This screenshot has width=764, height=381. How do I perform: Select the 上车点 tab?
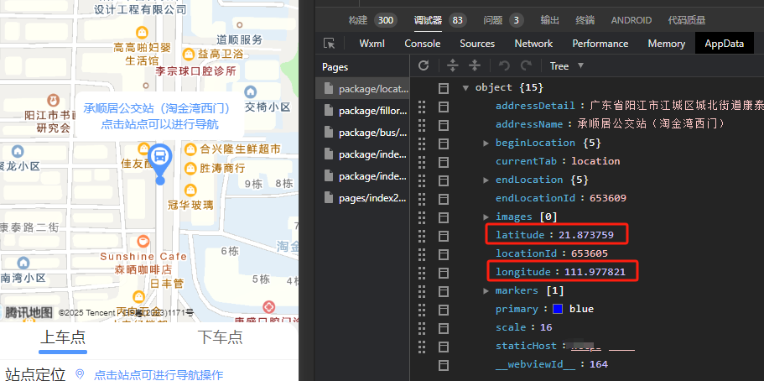point(63,337)
